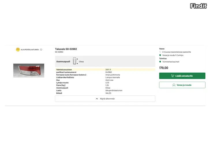
Task: Click the yellow Alkuperäislaatuinen quality badge
Action: coord(18,49)
